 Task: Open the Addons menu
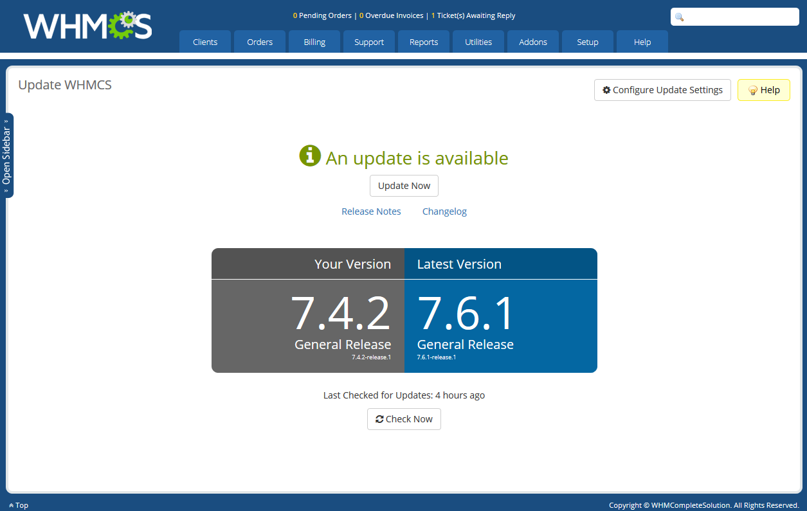coord(533,42)
